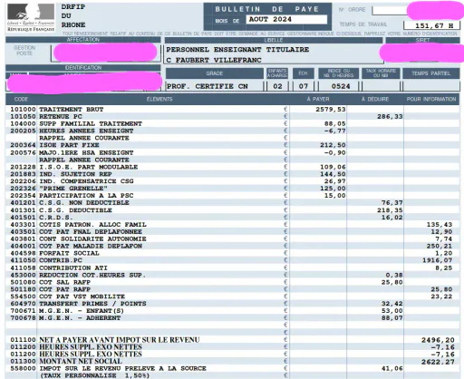Select the RETENUE PC deduction 286,33
This screenshot has width=464, height=379.
coord(390,116)
